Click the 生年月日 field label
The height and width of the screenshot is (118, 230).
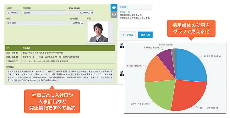(x=74, y=19)
